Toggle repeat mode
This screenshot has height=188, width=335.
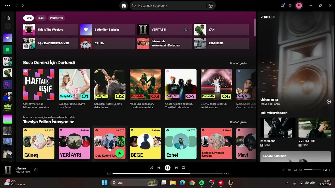click(x=183, y=168)
